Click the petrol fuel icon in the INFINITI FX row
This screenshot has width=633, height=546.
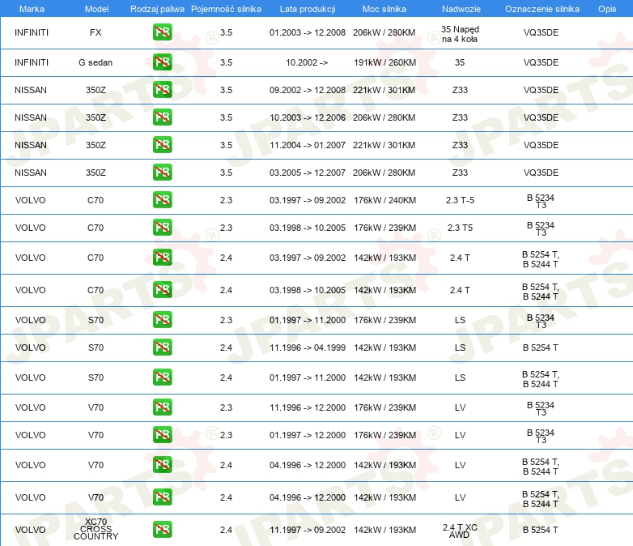point(162,33)
